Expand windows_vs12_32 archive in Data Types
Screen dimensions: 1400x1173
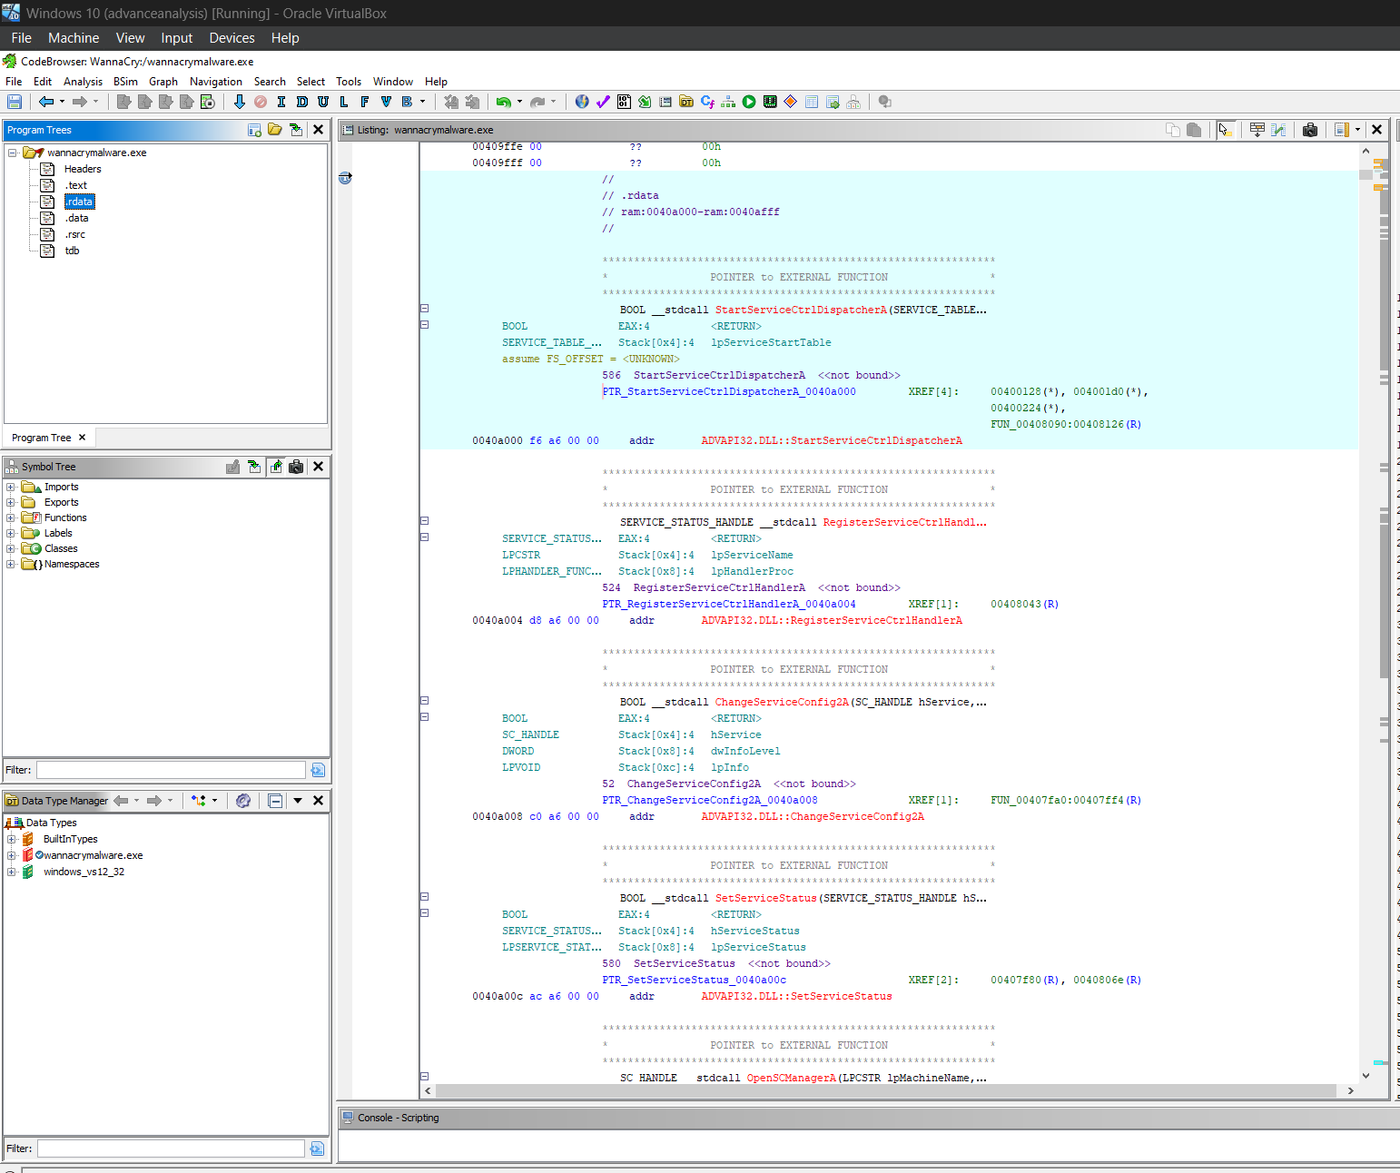[x=12, y=872]
